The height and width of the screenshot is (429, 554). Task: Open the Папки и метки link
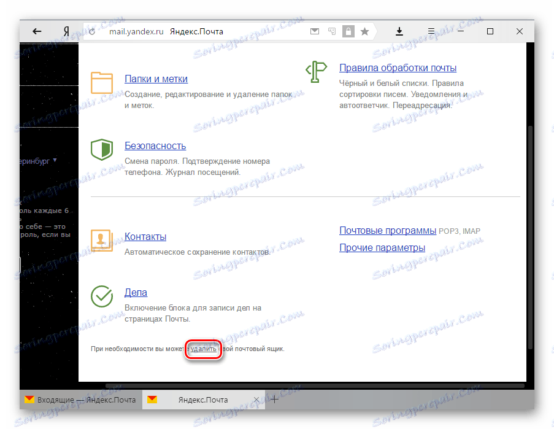coord(156,79)
